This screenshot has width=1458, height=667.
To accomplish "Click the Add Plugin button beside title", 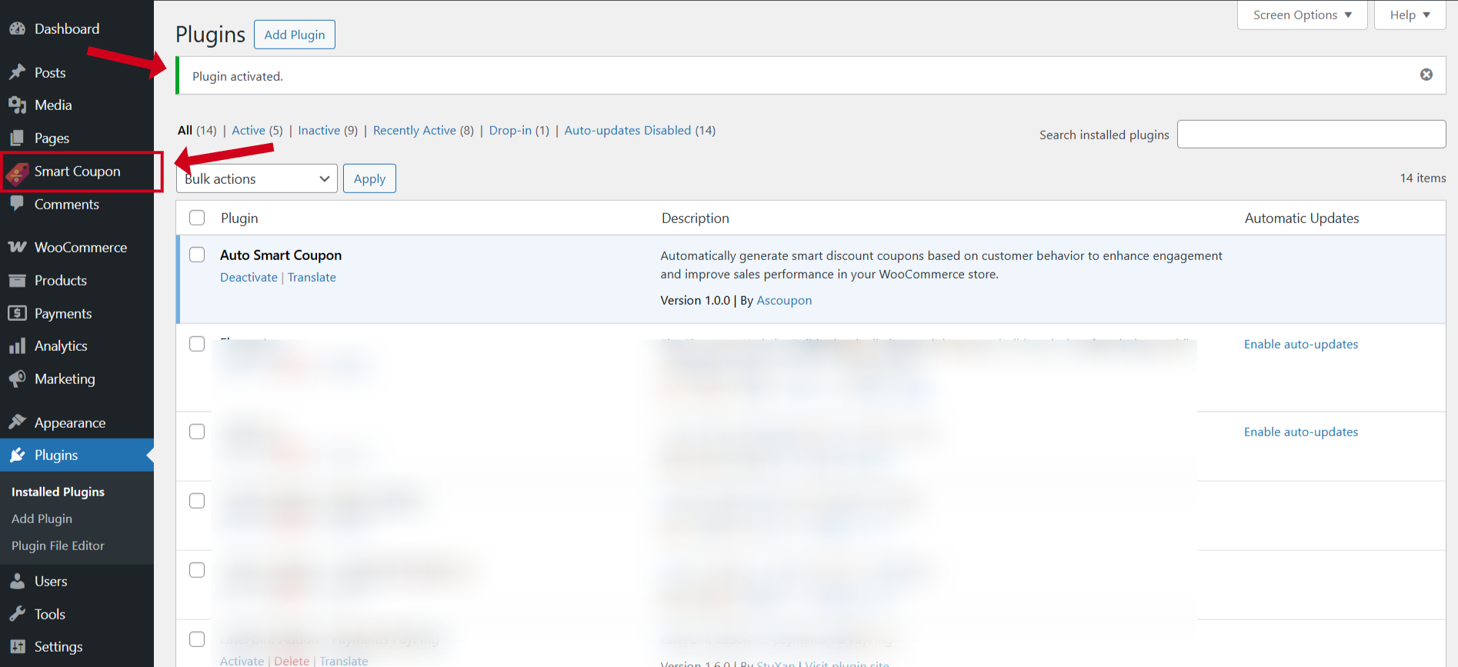I will [x=295, y=35].
